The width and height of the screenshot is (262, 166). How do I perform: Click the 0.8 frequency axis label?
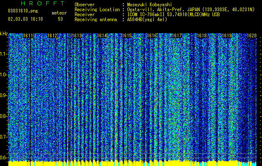(4, 116)
